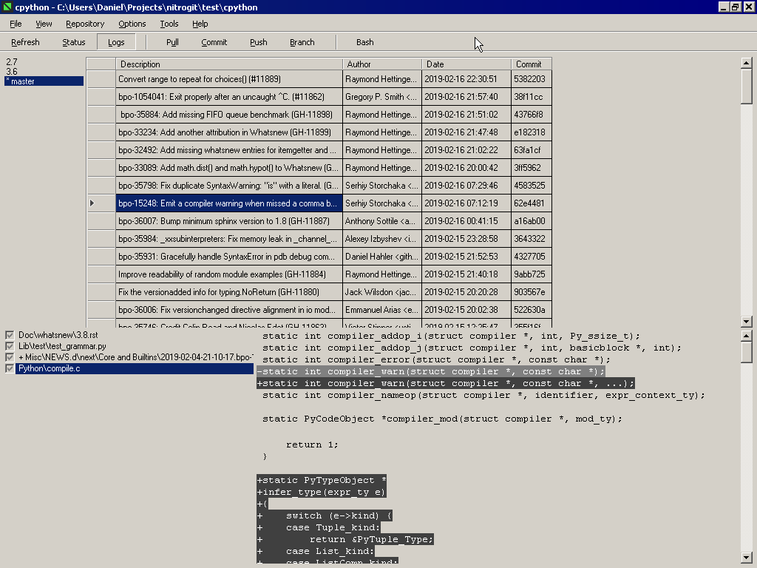This screenshot has width=757, height=568.
Task: Show repository Status view
Action: click(x=73, y=42)
